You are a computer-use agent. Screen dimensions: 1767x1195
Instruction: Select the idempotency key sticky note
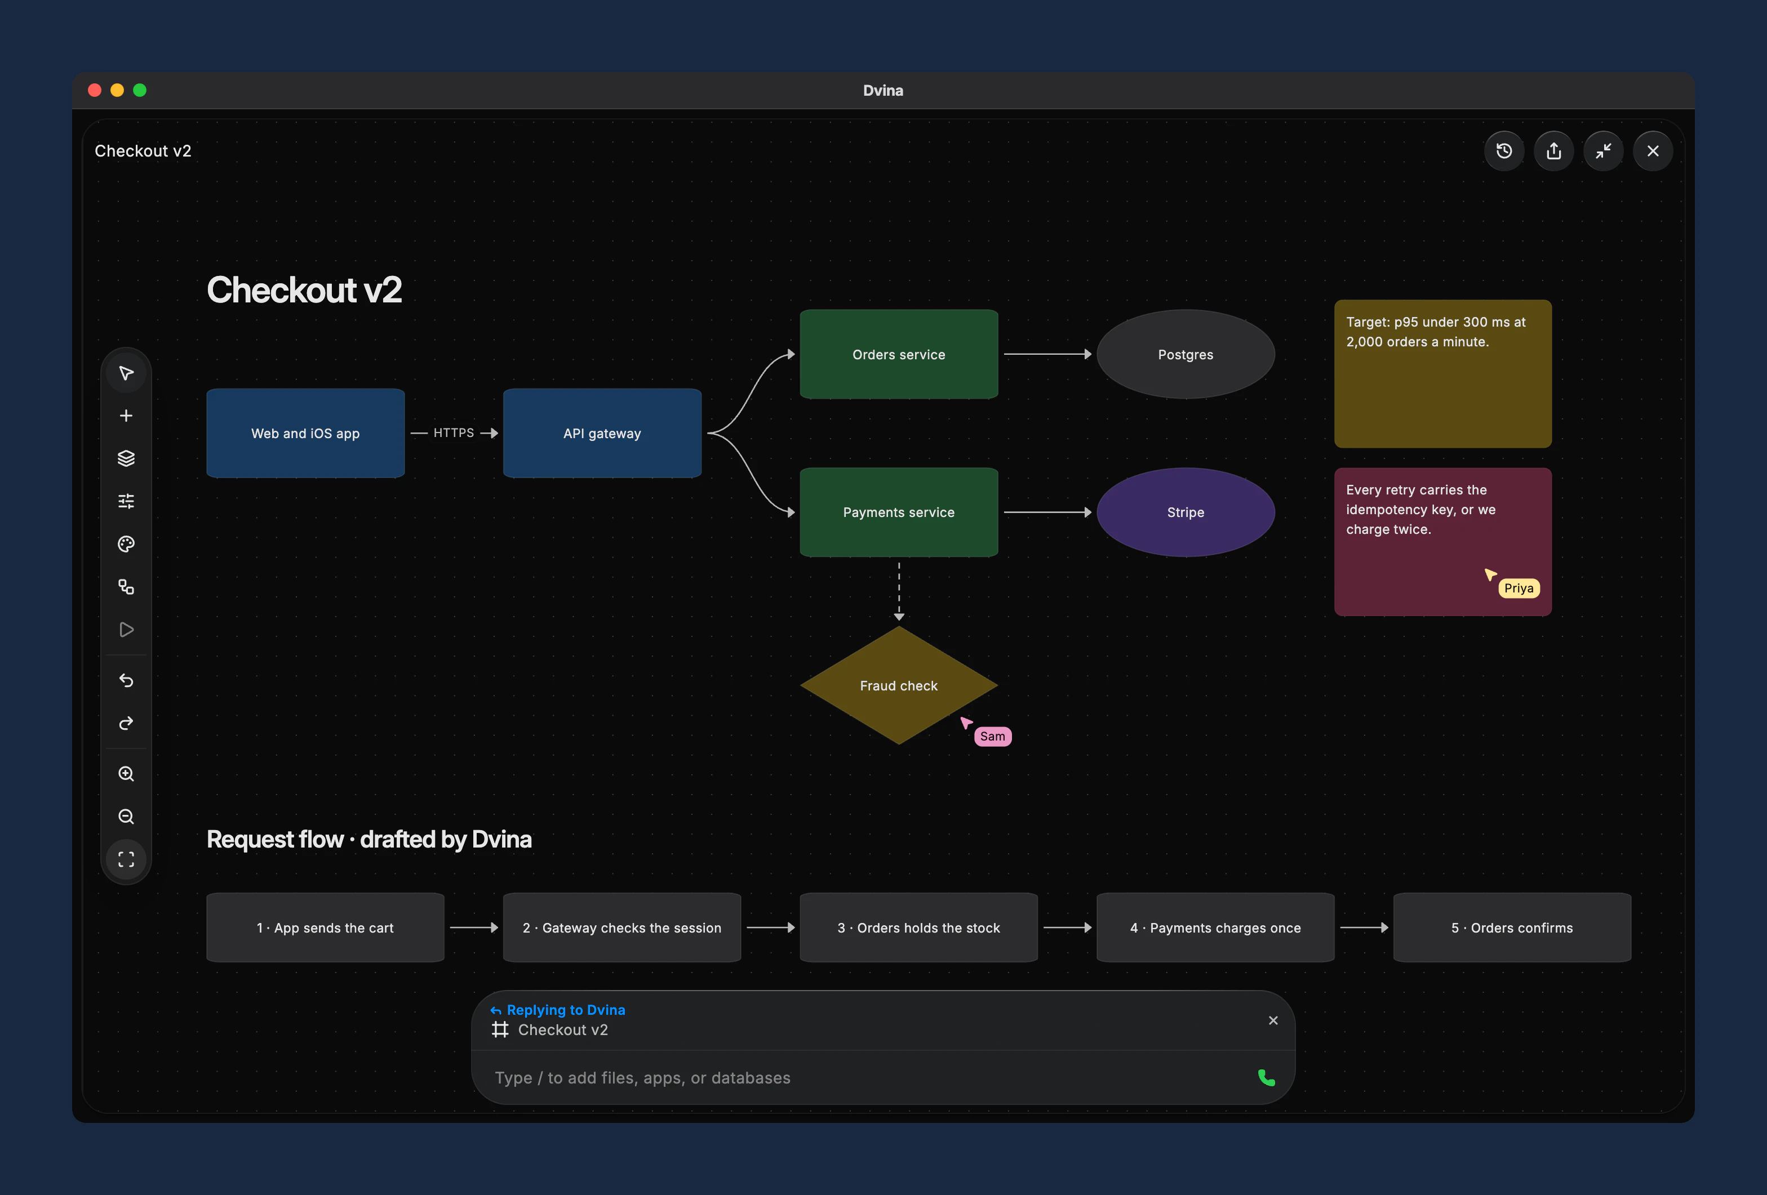pos(1442,542)
